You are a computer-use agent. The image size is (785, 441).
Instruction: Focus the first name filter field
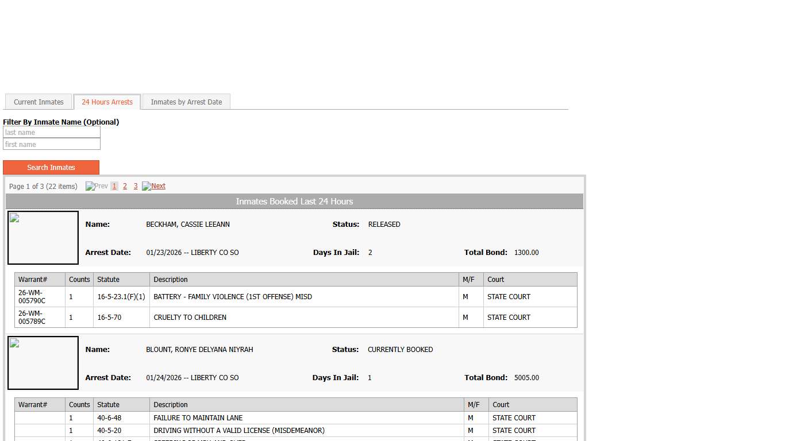52,145
